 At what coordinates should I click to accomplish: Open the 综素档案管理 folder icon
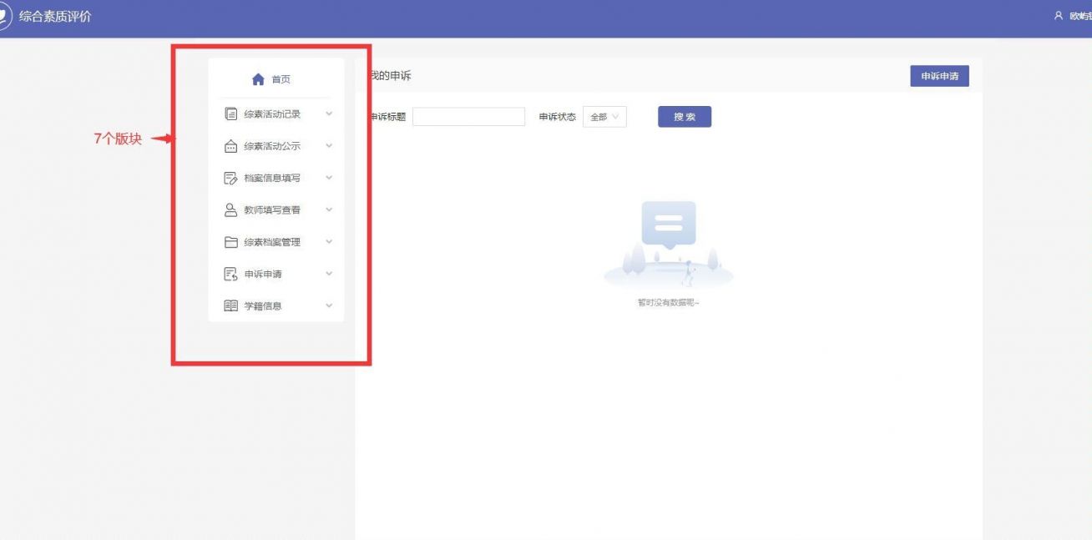[229, 241]
